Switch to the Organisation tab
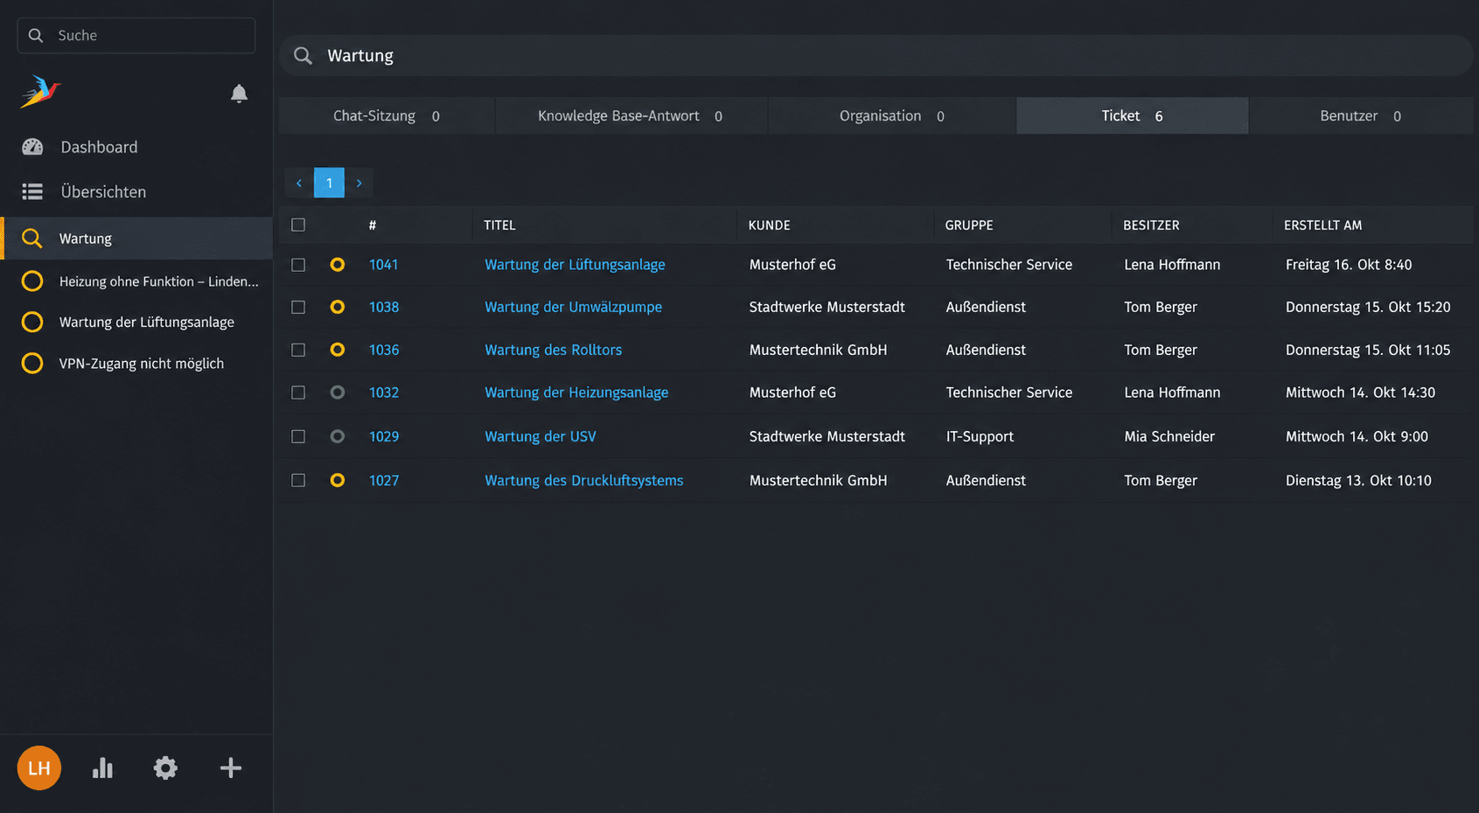Image resolution: width=1479 pixels, height=813 pixels. coord(891,115)
